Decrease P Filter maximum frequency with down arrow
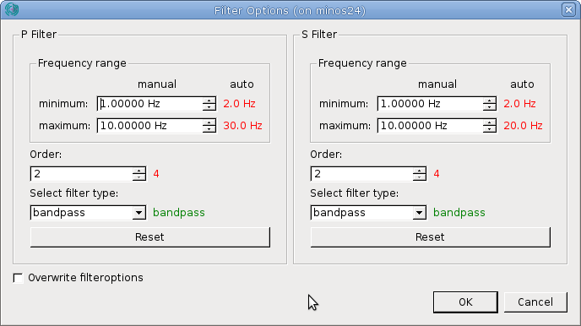The width and height of the screenshot is (581, 326). pos(209,129)
